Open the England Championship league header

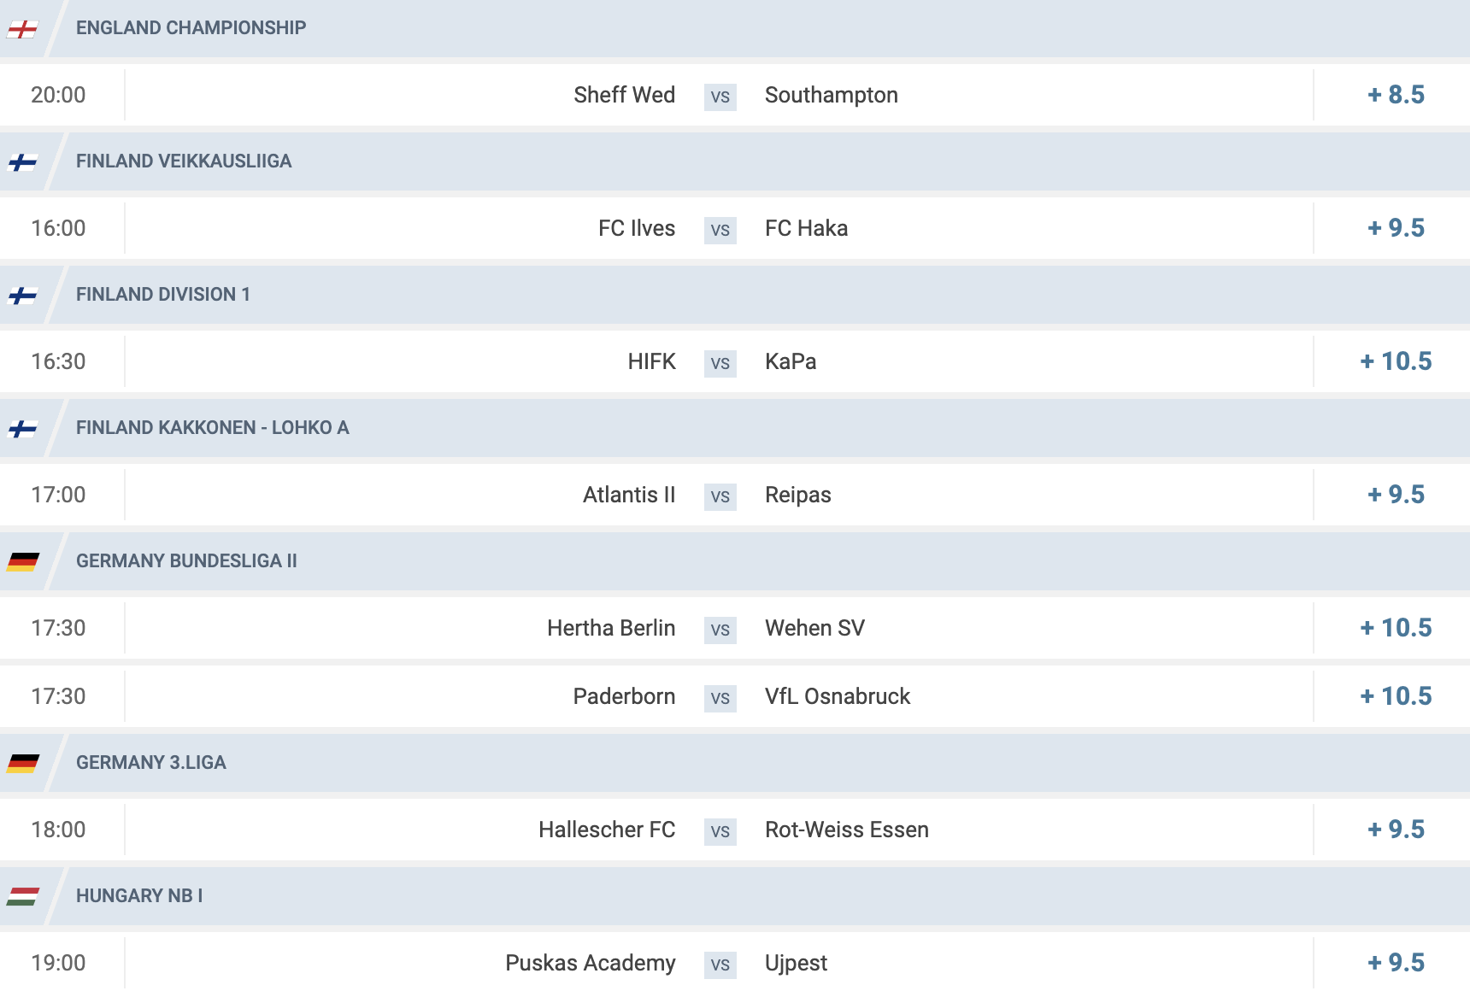click(x=735, y=28)
